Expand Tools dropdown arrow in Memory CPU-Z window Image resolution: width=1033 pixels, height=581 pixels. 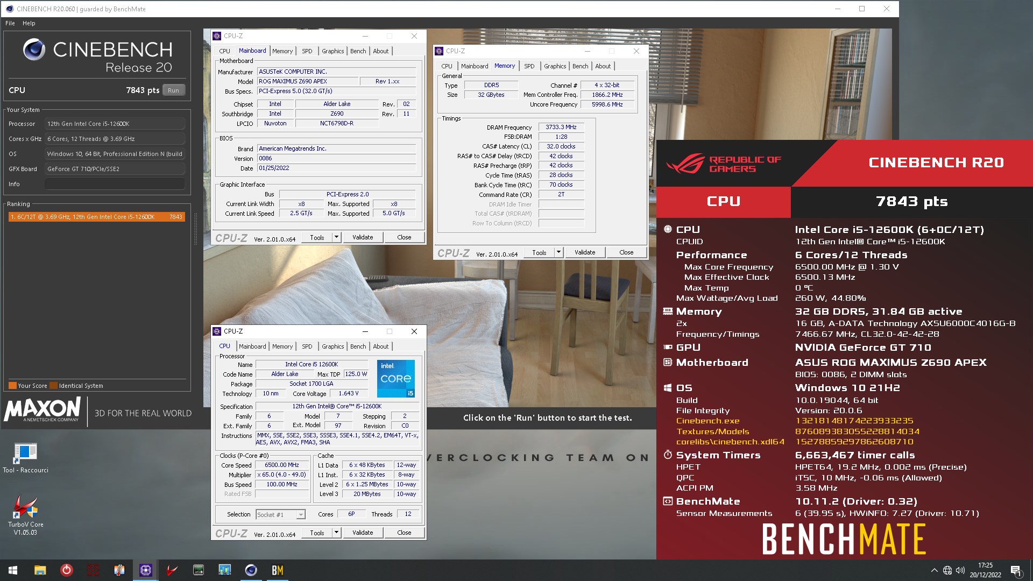(x=558, y=252)
